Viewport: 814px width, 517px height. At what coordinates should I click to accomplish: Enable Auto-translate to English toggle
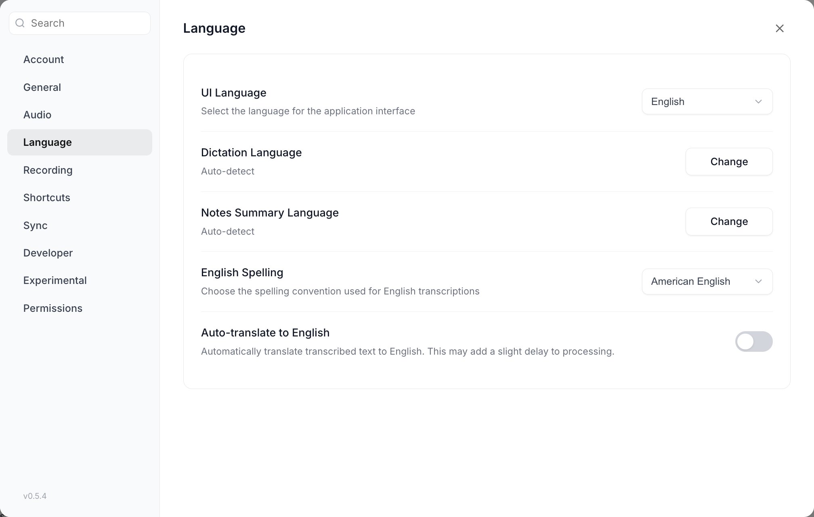[754, 342]
